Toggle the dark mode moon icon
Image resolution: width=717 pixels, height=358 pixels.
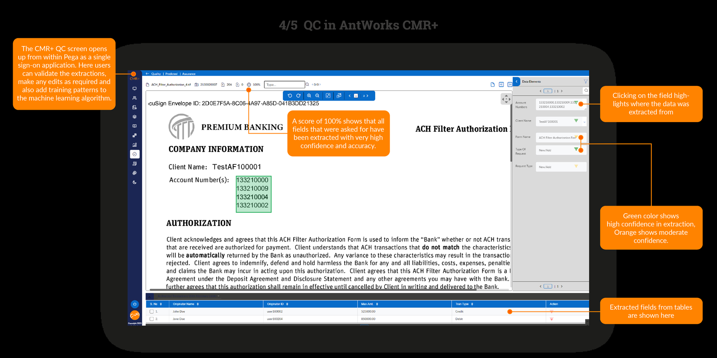pos(135,182)
